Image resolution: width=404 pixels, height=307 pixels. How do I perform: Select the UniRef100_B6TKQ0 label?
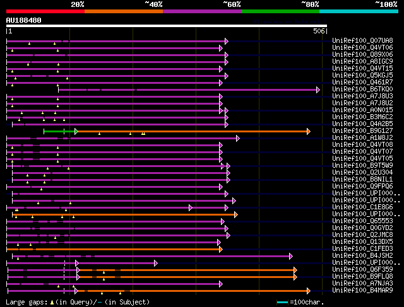pyautogui.click(x=362, y=90)
